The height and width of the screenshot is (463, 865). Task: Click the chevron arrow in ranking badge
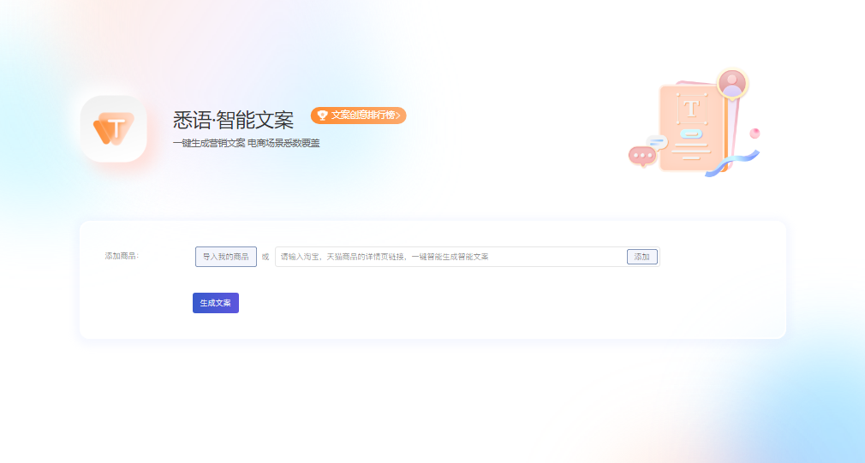point(397,116)
